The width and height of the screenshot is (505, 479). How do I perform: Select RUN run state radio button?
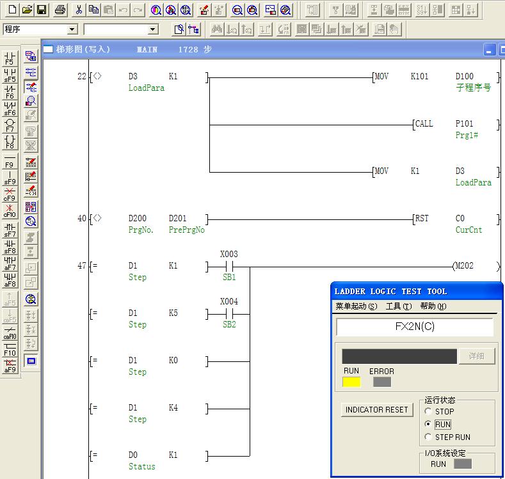point(428,424)
